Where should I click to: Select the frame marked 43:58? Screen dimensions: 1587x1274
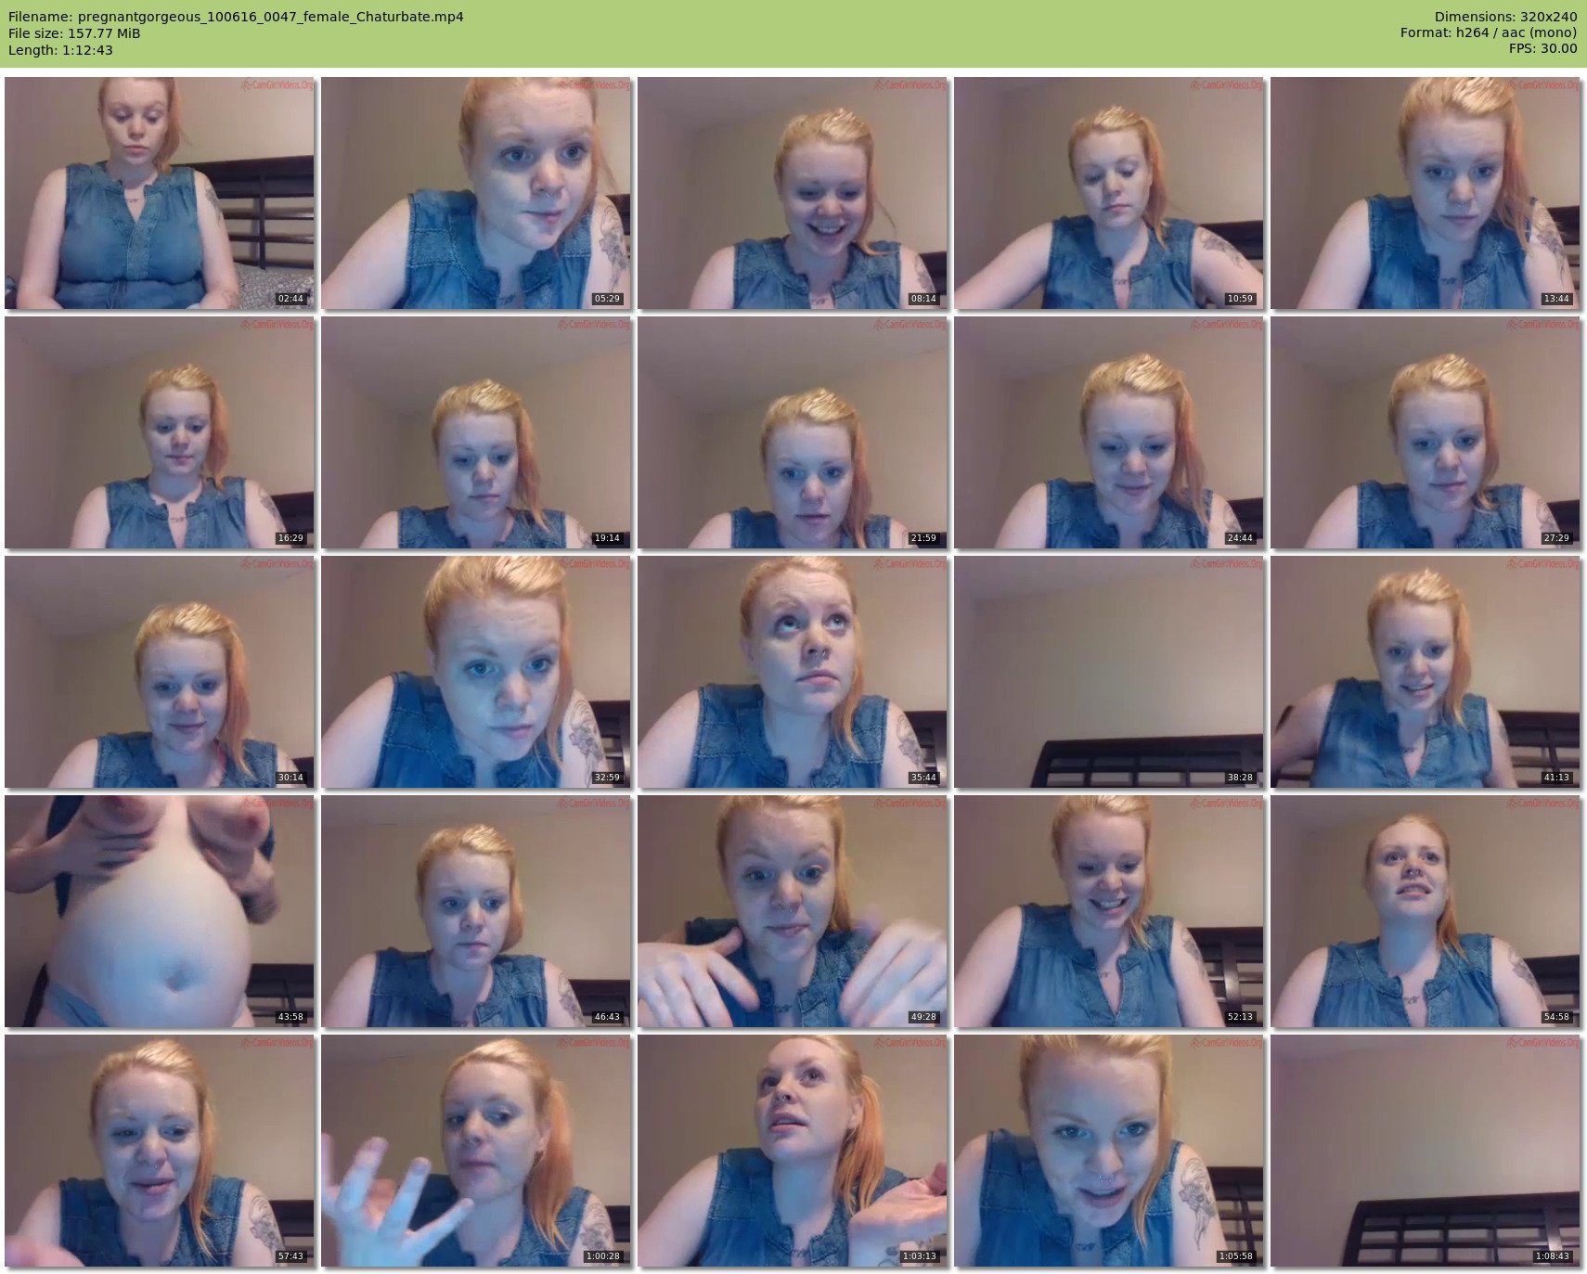pyautogui.click(x=160, y=911)
